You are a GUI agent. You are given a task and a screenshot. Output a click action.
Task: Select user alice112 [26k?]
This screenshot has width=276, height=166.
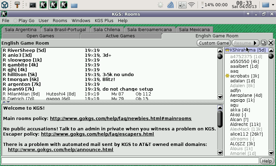[x=246, y=134]
